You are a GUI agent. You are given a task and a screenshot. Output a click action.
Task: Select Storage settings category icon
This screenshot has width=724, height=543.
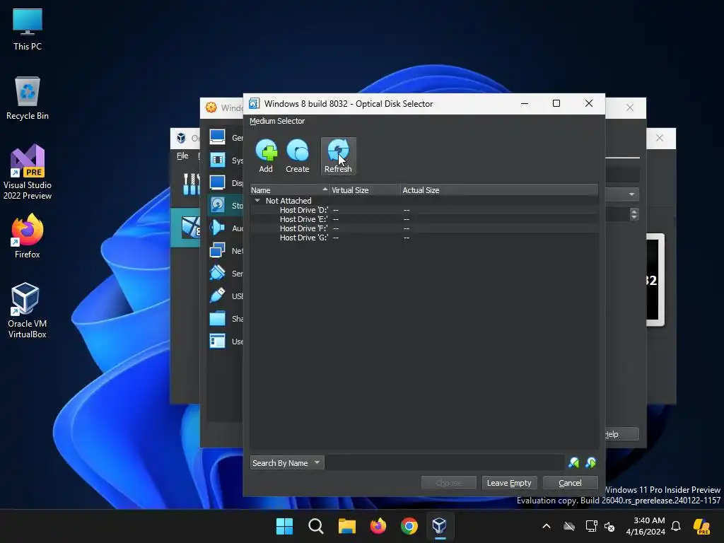pos(218,205)
